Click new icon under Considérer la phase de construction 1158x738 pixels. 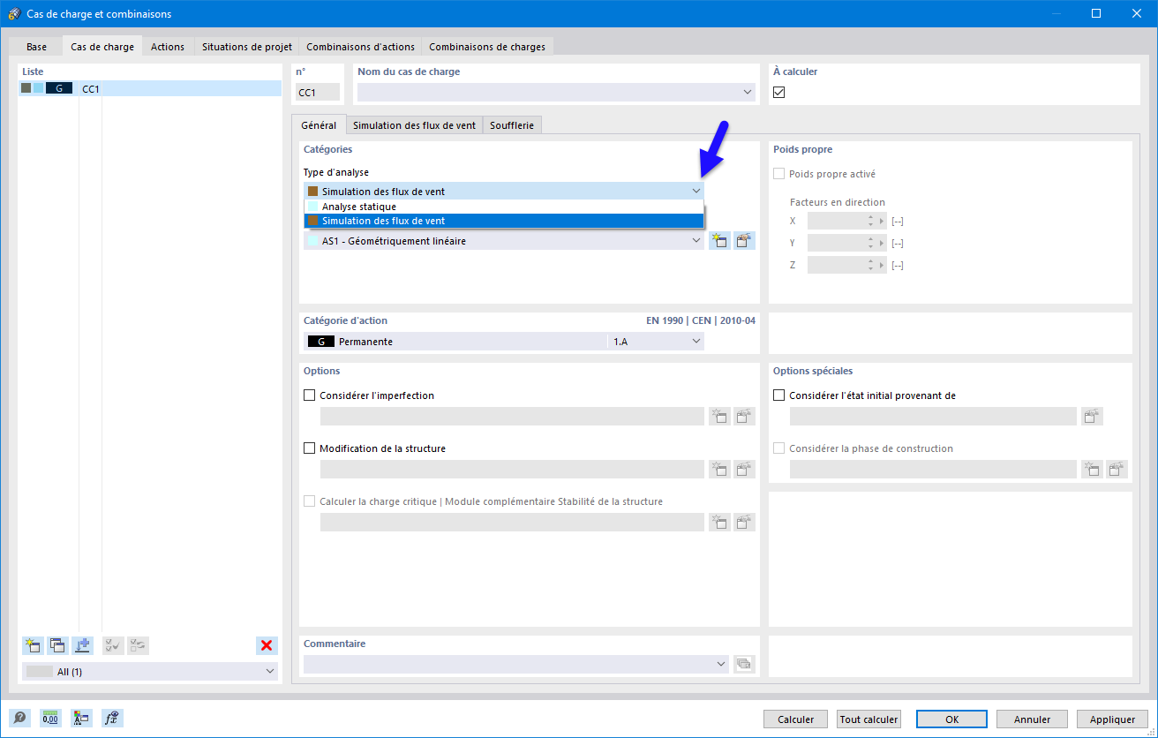(x=1093, y=470)
